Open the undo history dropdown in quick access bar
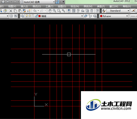 click(x=11, y=2)
